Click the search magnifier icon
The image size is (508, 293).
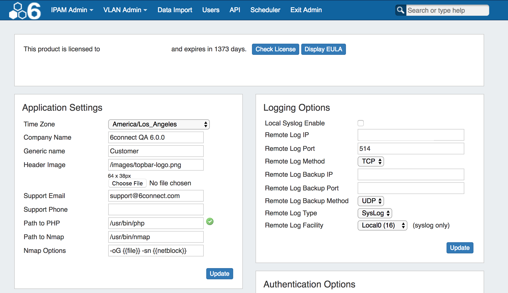tap(401, 10)
